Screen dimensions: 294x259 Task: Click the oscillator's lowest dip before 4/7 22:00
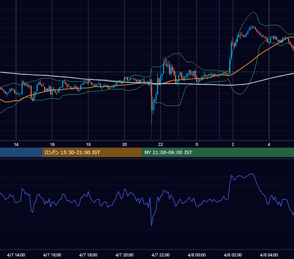[151, 225]
